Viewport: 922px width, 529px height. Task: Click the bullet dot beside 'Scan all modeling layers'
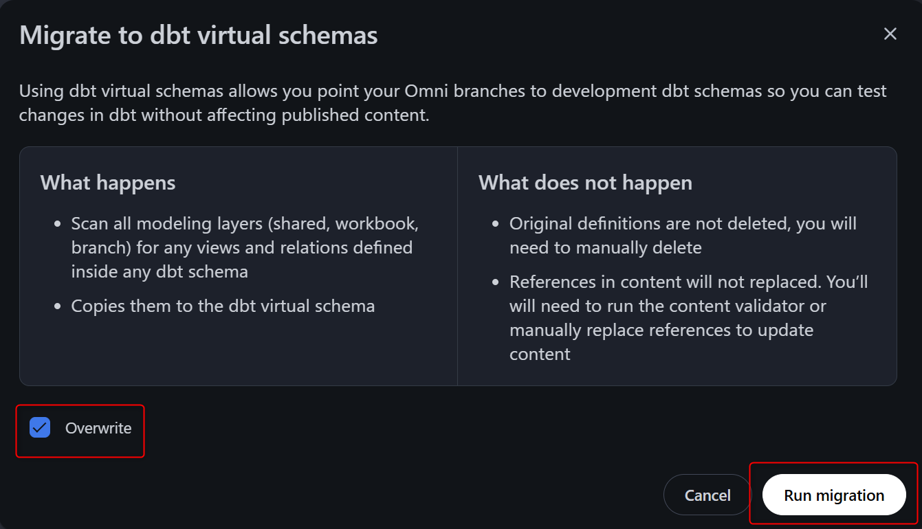(x=58, y=225)
